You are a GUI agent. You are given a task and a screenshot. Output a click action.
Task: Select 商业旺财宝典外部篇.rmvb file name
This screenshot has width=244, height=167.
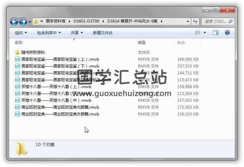click(60, 114)
